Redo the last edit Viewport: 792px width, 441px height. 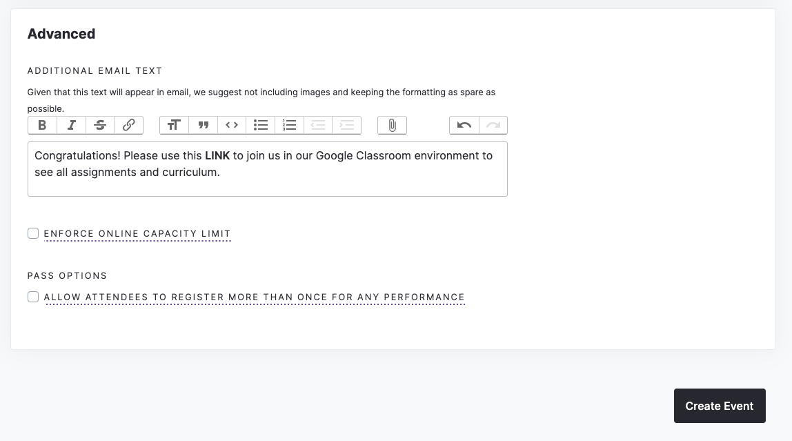click(493, 126)
